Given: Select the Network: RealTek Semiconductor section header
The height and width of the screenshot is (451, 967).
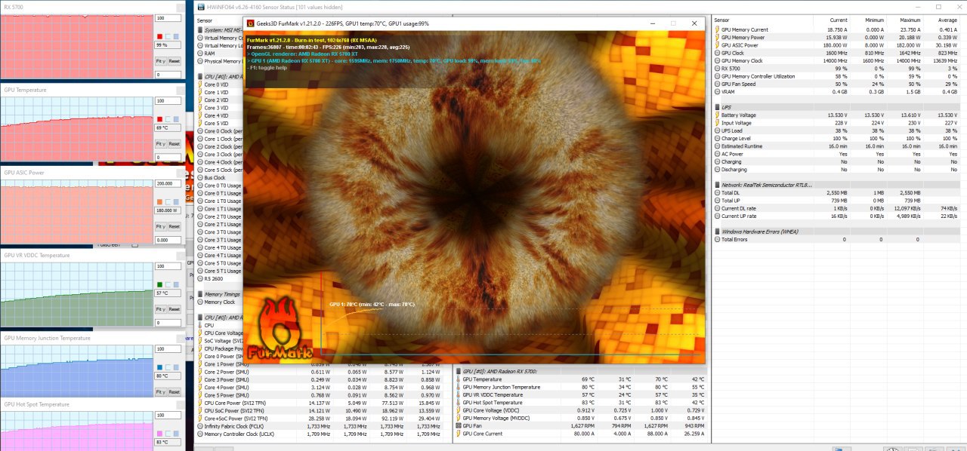Looking at the screenshot, I should tap(839, 185).
